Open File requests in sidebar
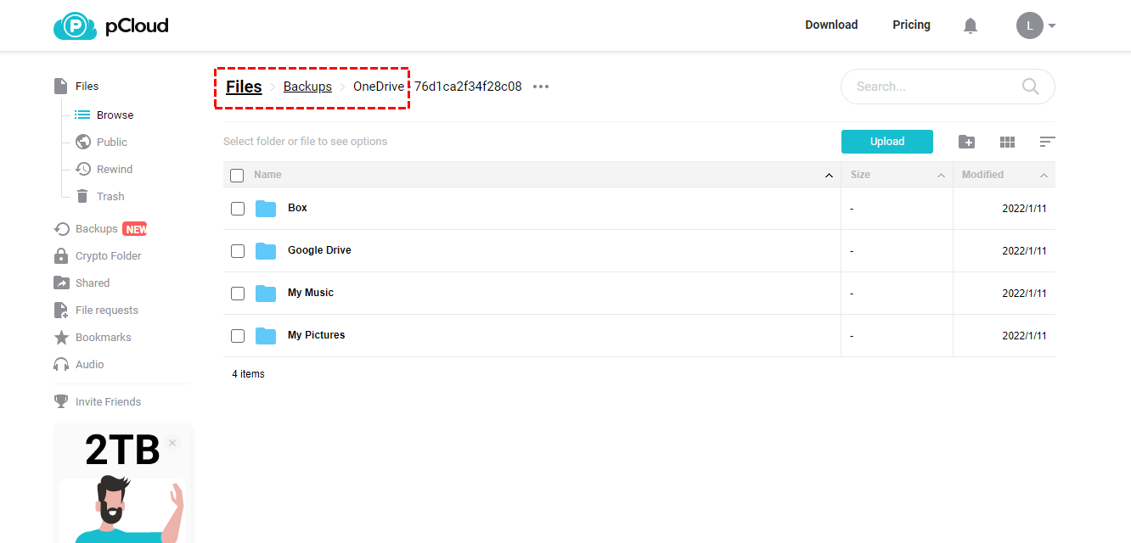This screenshot has height=543, width=1131. (x=107, y=311)
